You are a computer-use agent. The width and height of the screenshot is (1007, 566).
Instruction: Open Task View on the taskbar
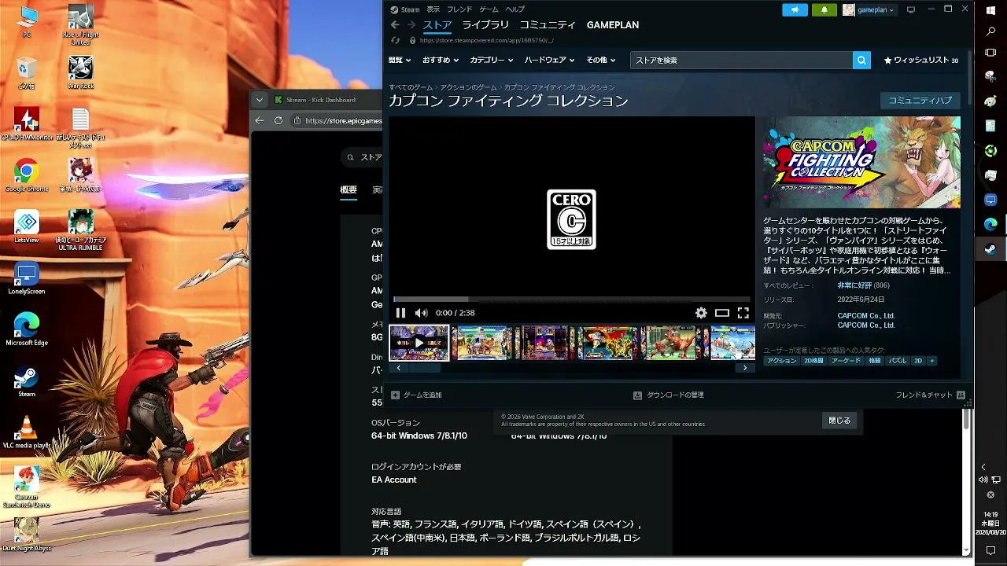(990, 53)
